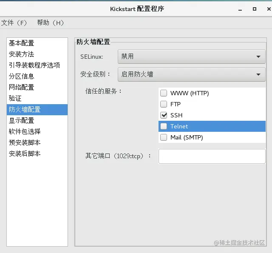Click the Mail (SMTP) label text
272x253 pixels.
(187, 137)
